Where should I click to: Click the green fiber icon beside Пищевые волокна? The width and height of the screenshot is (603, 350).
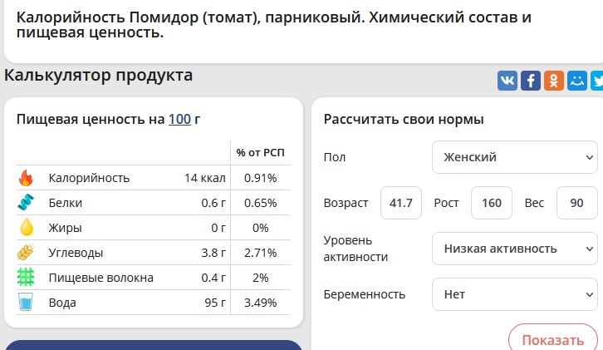[x=26, y=278]
